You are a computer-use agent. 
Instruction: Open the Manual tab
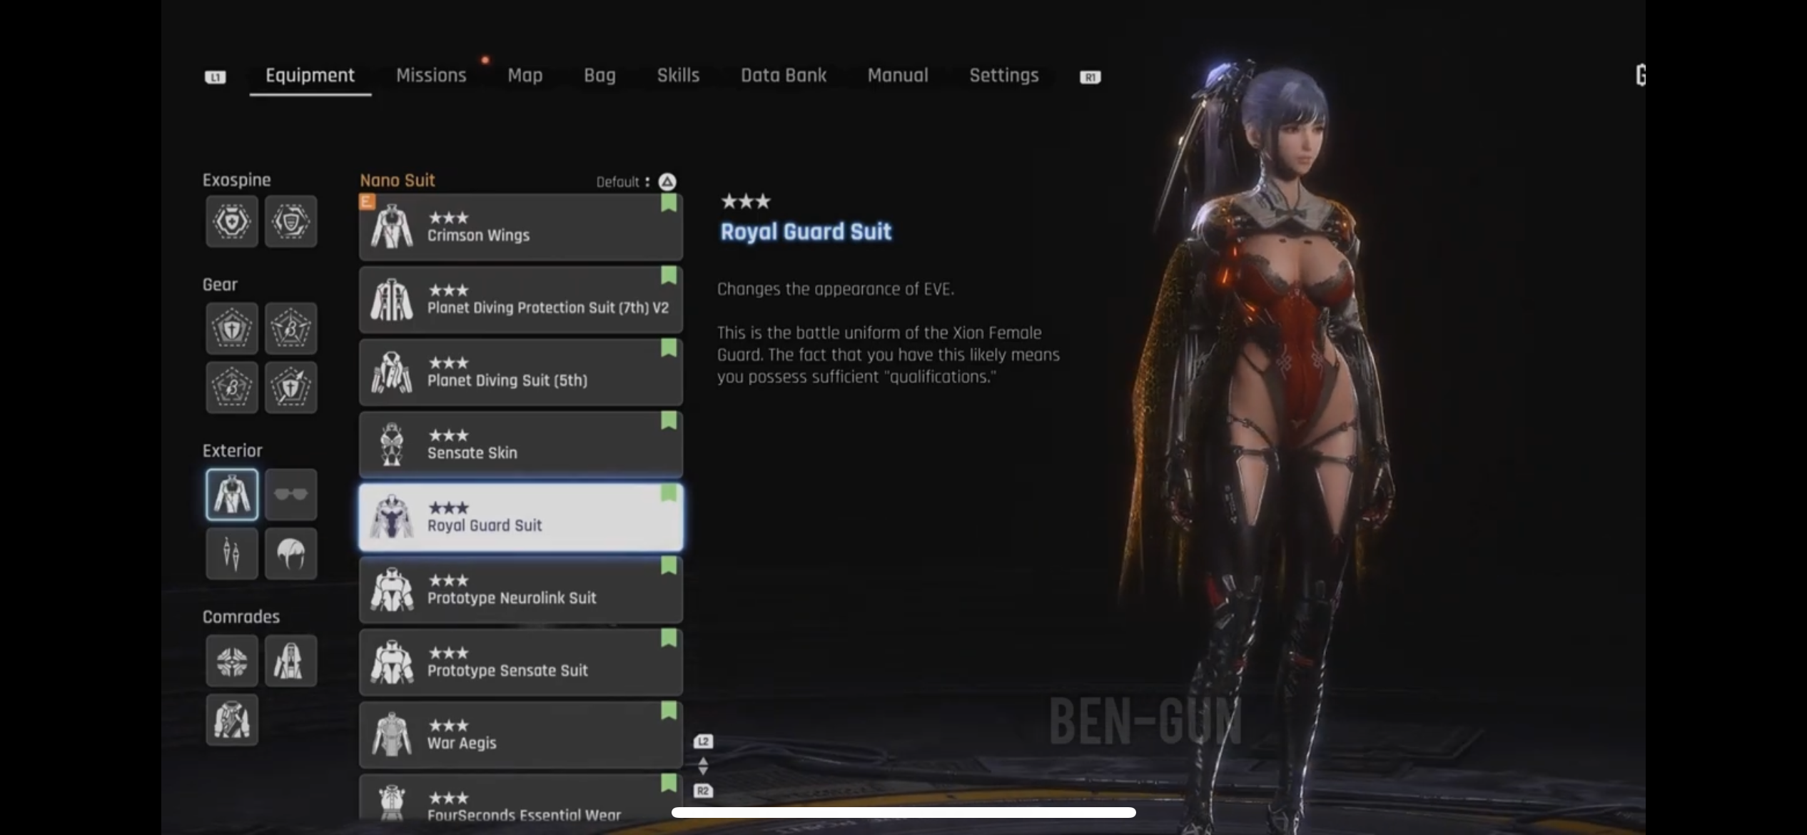(898, 76)
